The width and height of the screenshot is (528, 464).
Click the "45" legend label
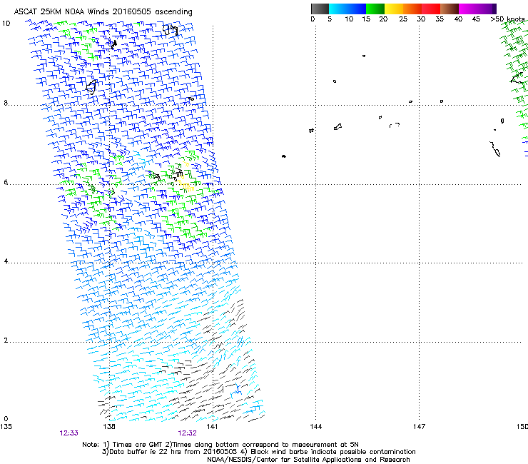(x=476, y=19)
